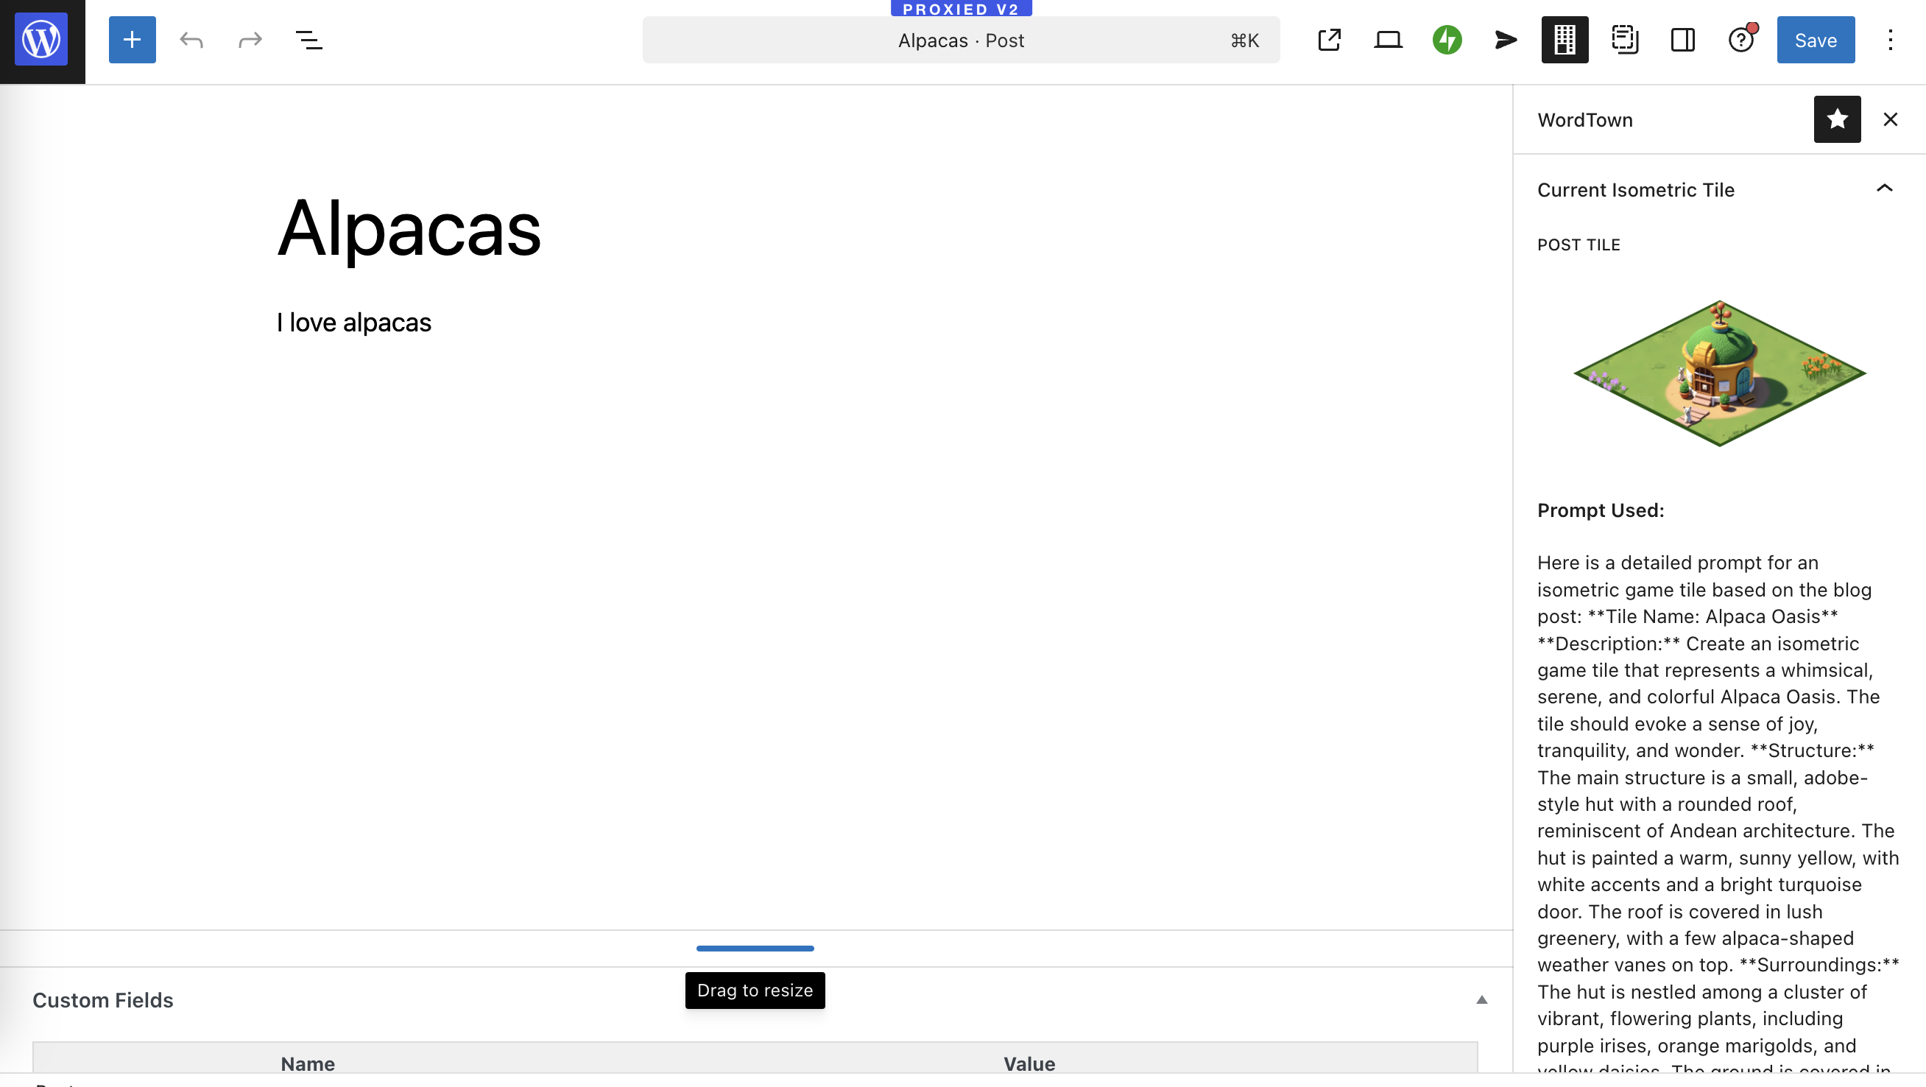Save the post
Viewport: 1926px width, 1087px height.
click(x=1816, y=41)
